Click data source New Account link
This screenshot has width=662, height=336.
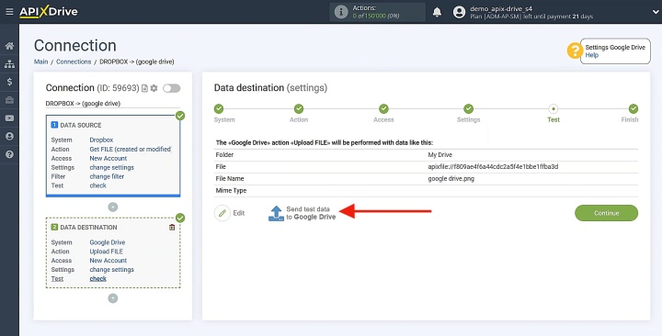tap(108, 158)
